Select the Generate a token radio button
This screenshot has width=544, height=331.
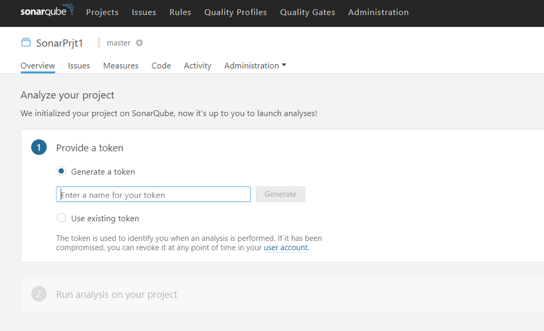point(61,171)
